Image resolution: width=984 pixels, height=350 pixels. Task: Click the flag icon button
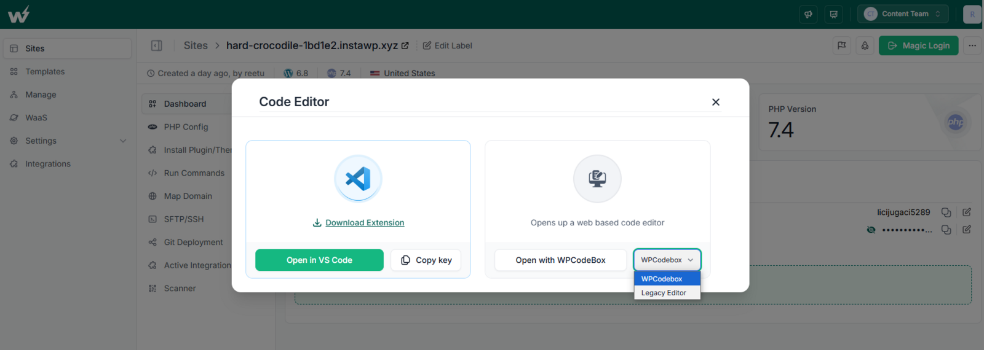841,45
